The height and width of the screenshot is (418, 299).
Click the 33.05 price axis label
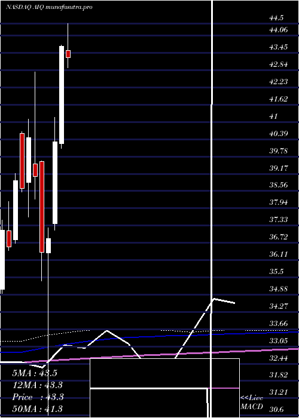click(x=279, y=341)
